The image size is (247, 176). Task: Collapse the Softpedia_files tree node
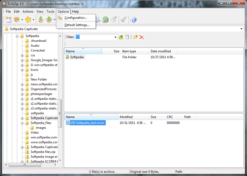pyautogui.click(x=22, y=123)
